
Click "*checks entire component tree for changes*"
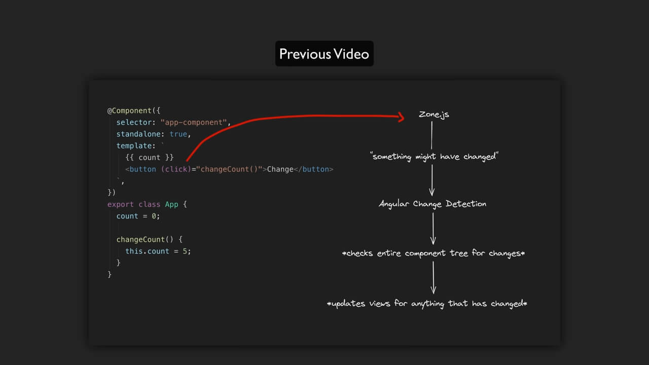(434, 253)
